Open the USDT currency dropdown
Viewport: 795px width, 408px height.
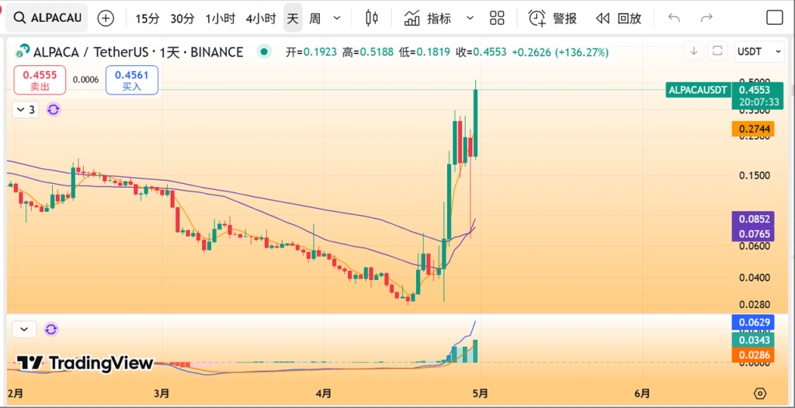[754, 52]
